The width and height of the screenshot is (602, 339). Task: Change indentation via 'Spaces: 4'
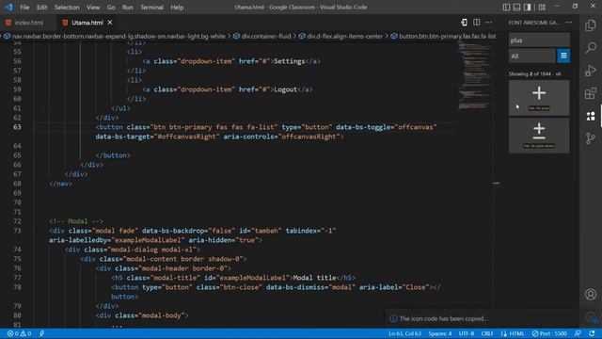(x=440, y=333)
